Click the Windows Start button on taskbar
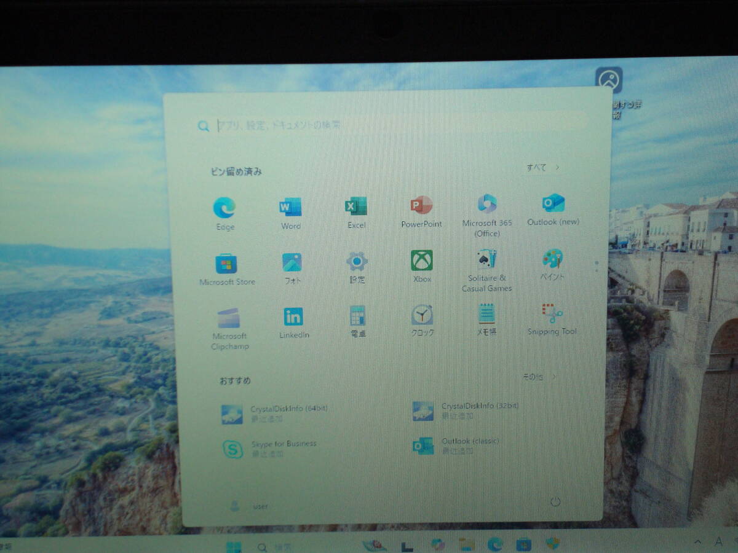 pyautogui.click(x=234, y=546)
